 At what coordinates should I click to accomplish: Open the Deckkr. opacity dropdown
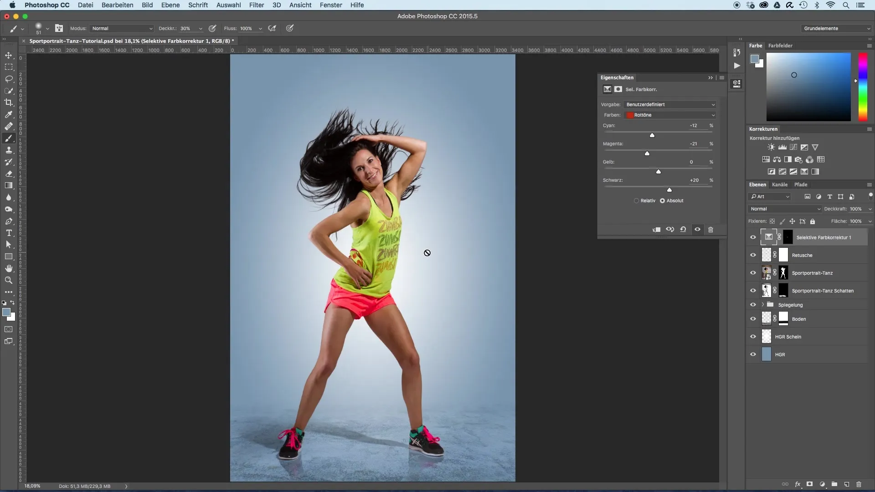pos(200,28)
